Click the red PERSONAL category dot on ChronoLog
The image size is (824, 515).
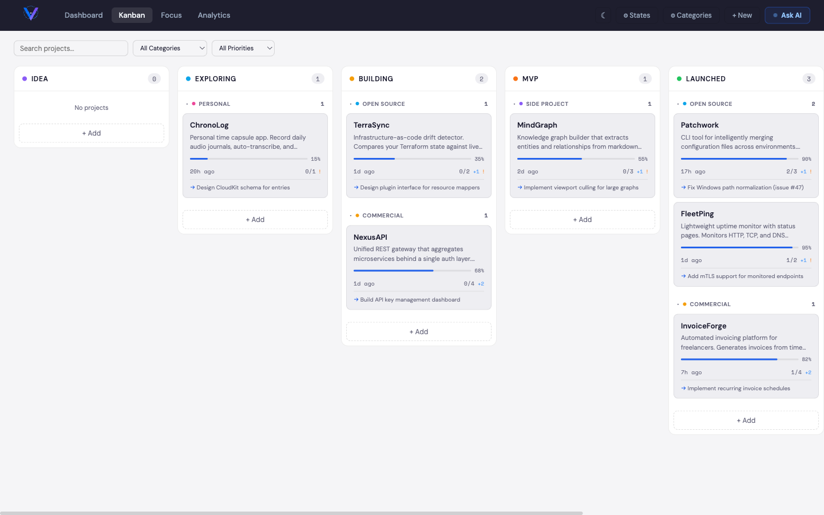[x=193, y=104]
